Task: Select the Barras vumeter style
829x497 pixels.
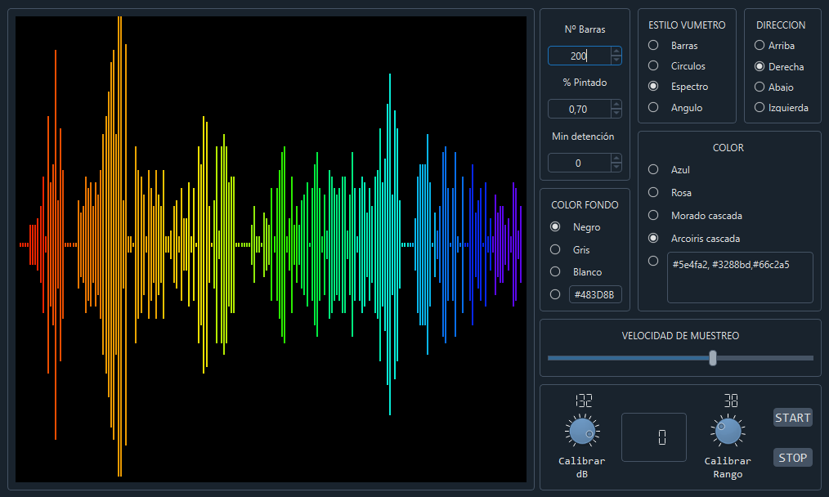Action: 653,46
